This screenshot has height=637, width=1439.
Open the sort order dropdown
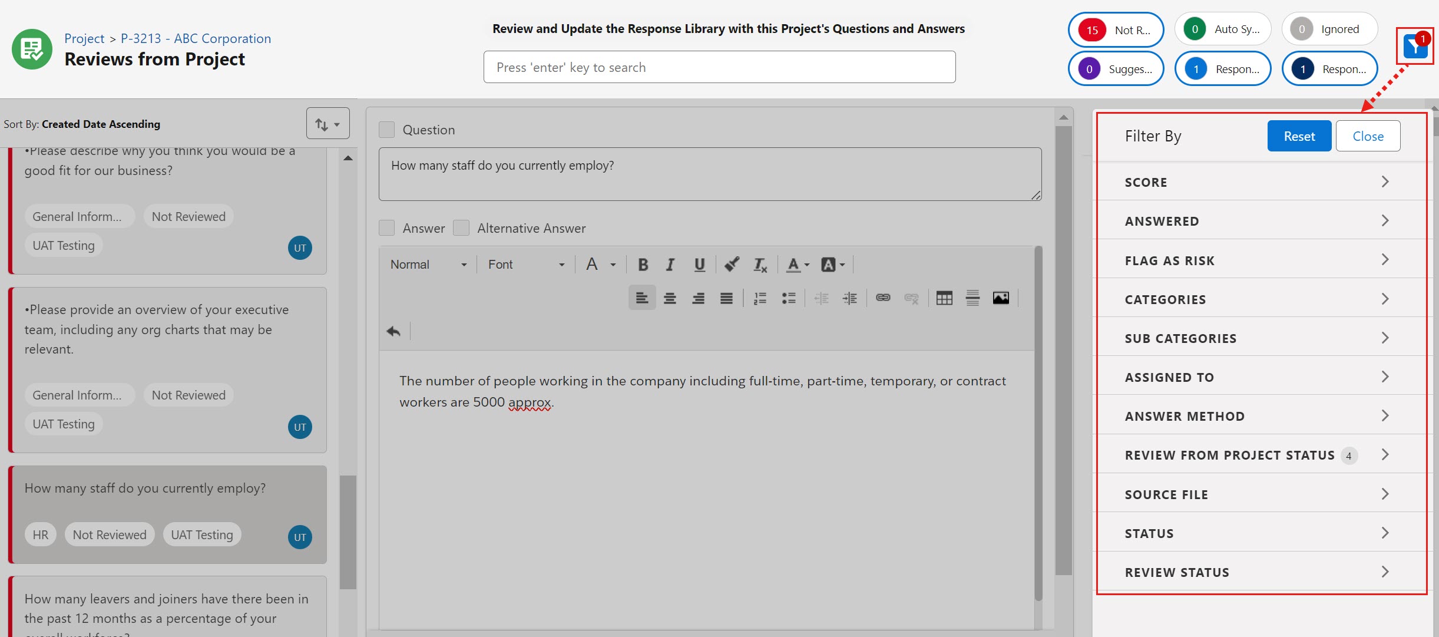(328, 124)
